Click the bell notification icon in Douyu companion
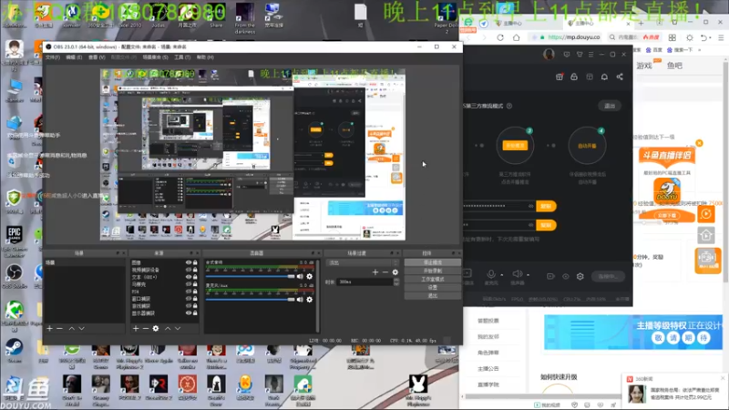This screenshot has width=729, height=410. 604,77
